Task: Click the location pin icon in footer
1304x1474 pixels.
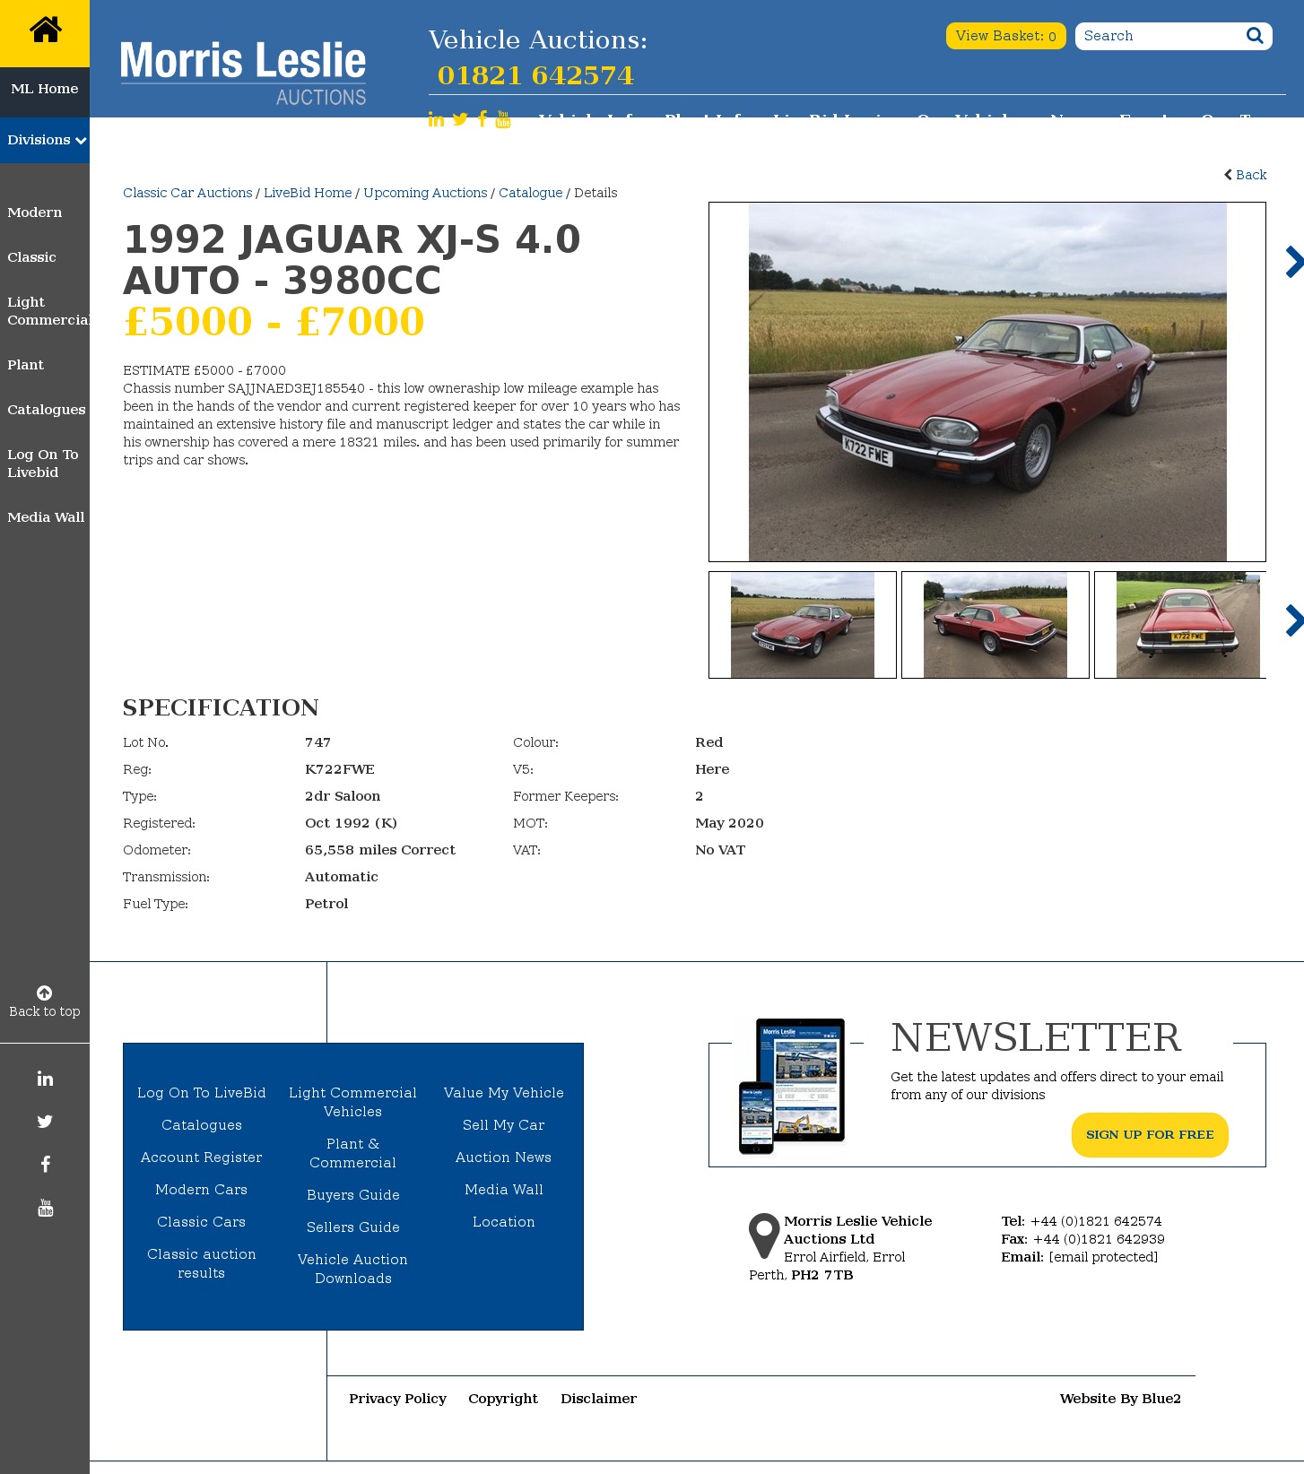Action: pyautogui.click(x=764, y=1236)
